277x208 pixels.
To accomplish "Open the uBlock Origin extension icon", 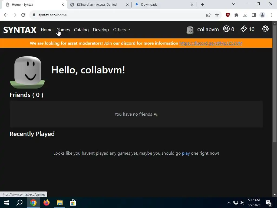I will coord(228,15).
